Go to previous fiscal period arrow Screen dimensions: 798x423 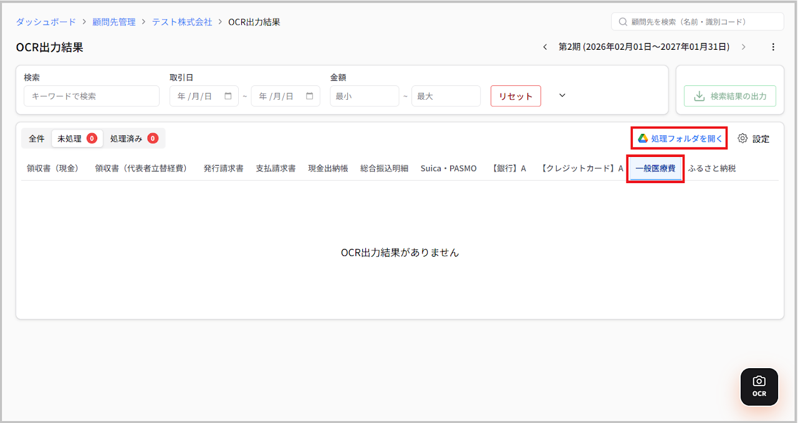545,47
